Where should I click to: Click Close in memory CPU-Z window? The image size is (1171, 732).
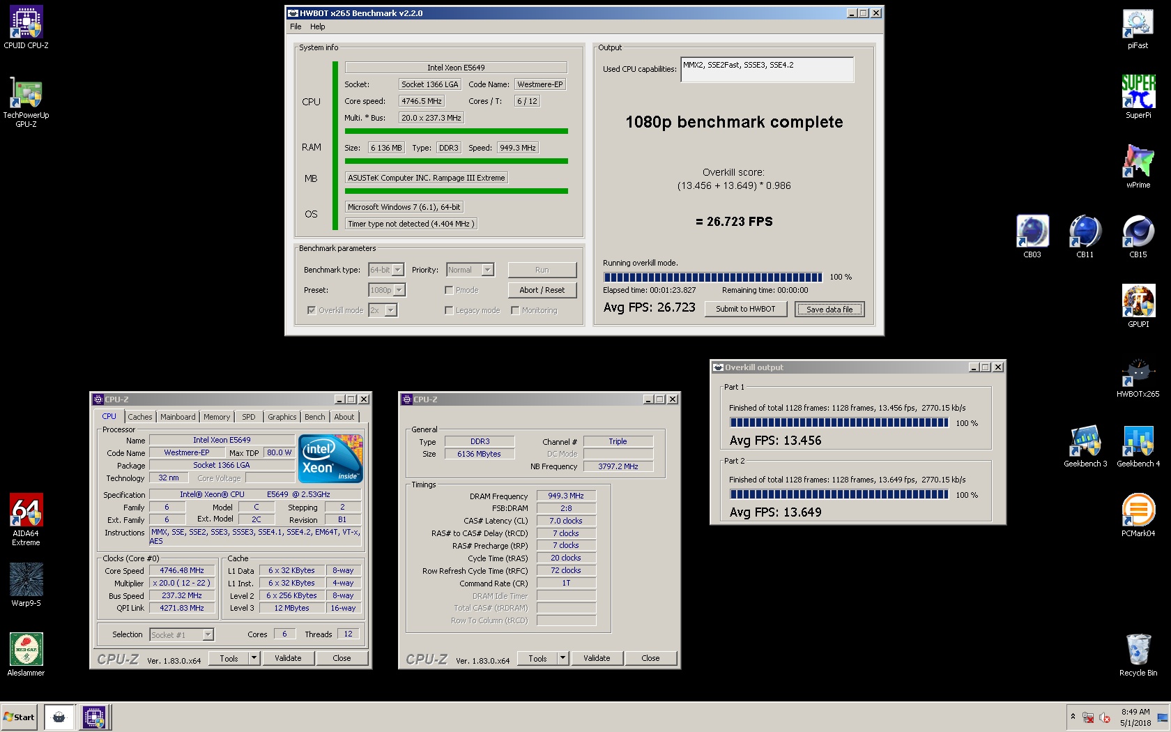tap(651, 658)
